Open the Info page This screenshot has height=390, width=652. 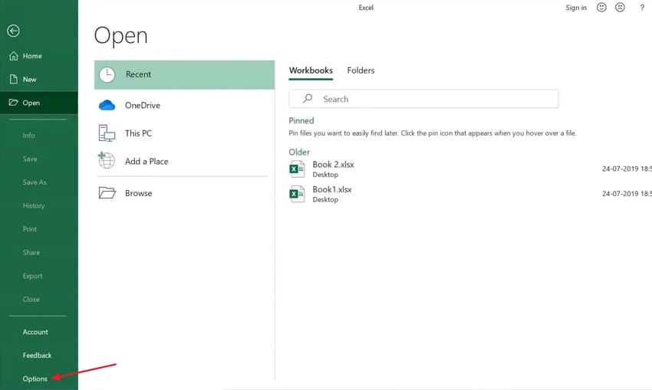point(28,135)
